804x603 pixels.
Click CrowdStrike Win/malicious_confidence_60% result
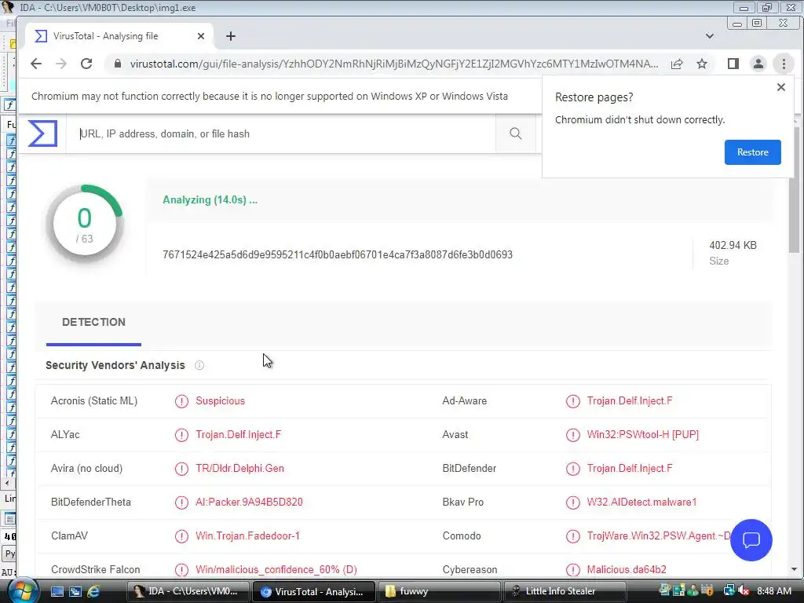coord(276,570)
